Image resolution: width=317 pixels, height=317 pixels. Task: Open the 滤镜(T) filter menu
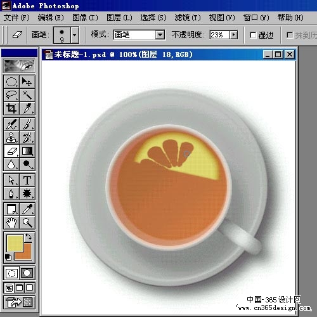tap(188, 18)
